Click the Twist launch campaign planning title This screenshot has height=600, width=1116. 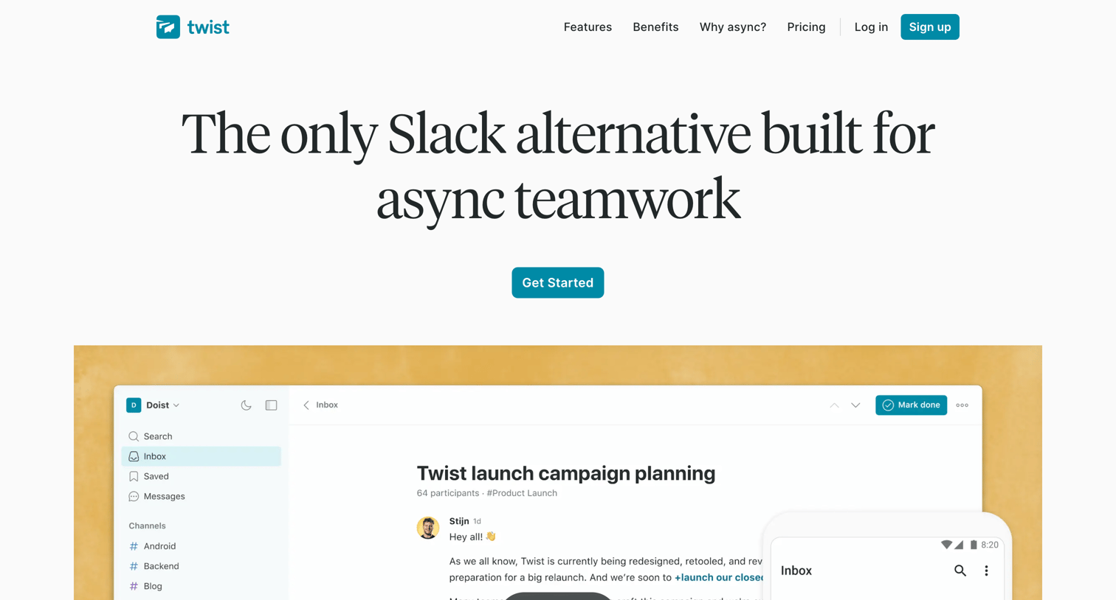566,473
